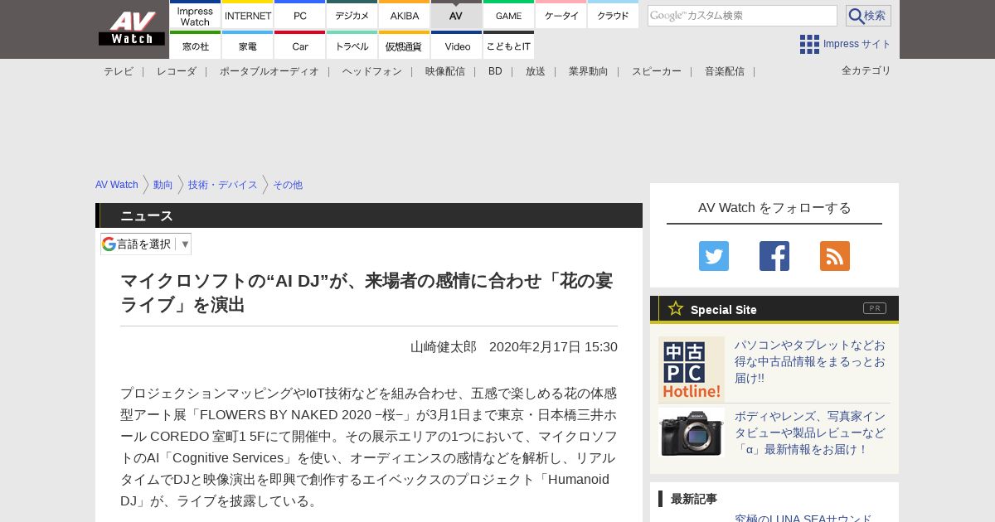Open the デジカメ Watch tab

click(x=352, y=15)
